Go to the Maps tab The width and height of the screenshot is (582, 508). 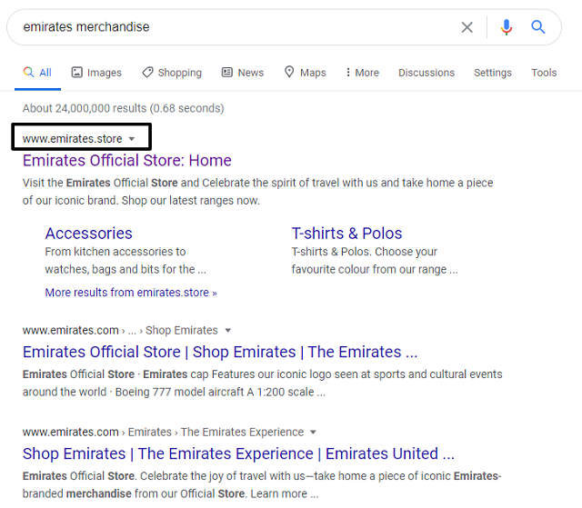coord(305,73)
